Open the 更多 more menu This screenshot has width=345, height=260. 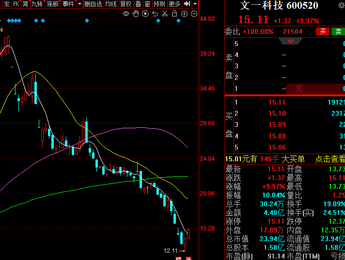coord(174,4)
